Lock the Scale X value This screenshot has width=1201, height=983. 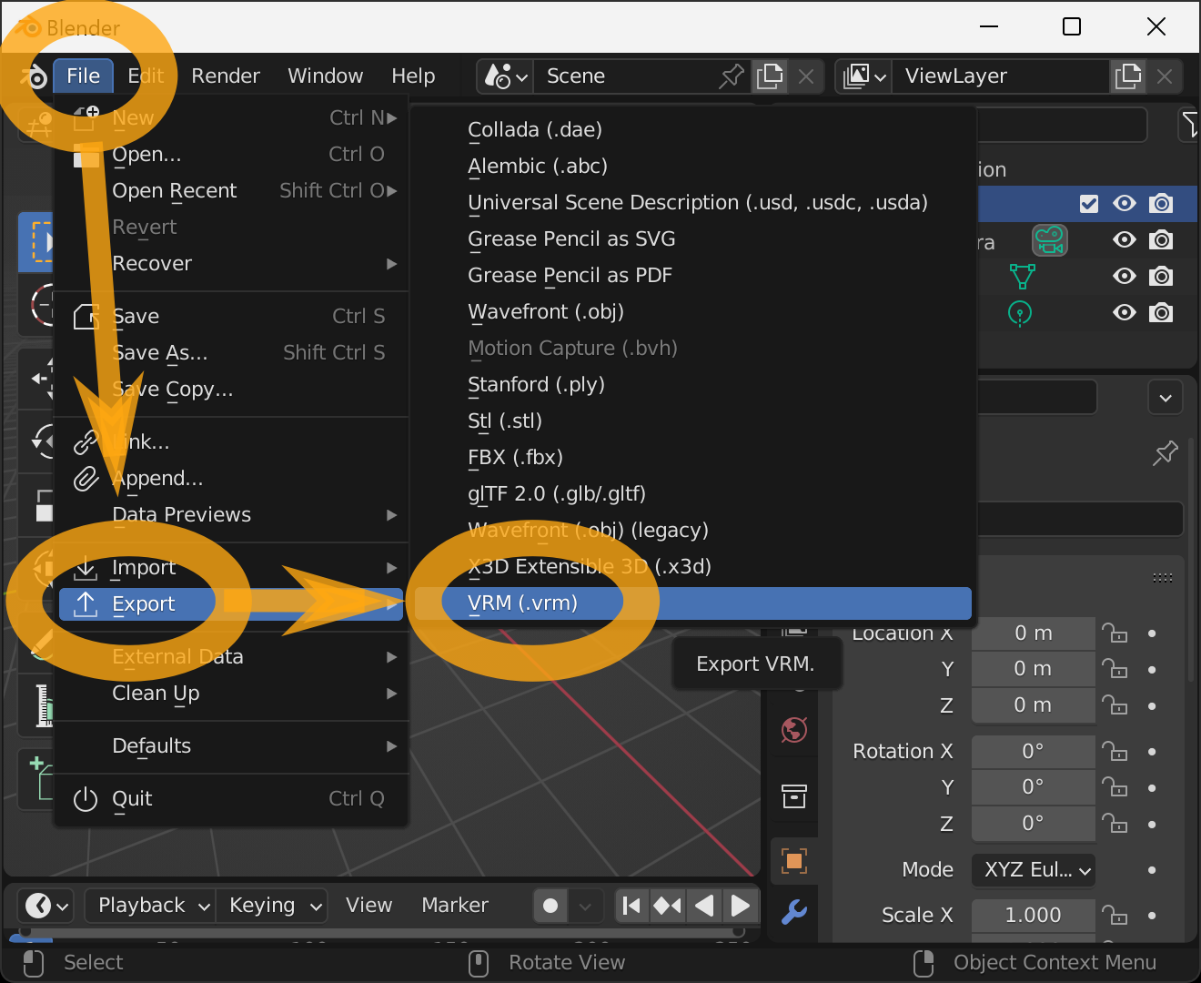point(1115,916)
